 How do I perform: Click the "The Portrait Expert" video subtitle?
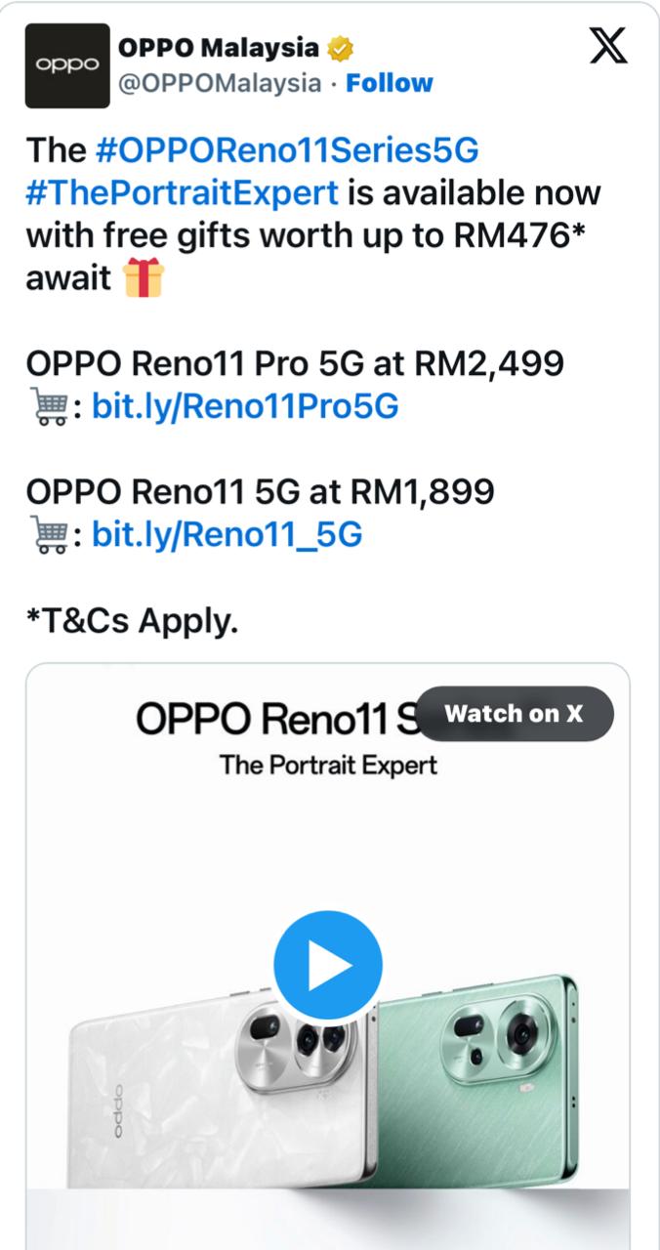[328, 765]
